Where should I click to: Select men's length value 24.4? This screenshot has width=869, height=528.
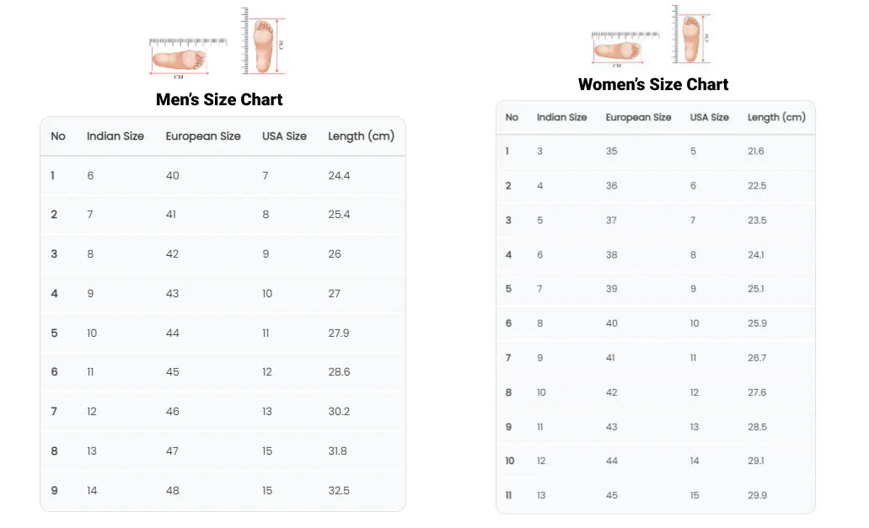point(339,176)
